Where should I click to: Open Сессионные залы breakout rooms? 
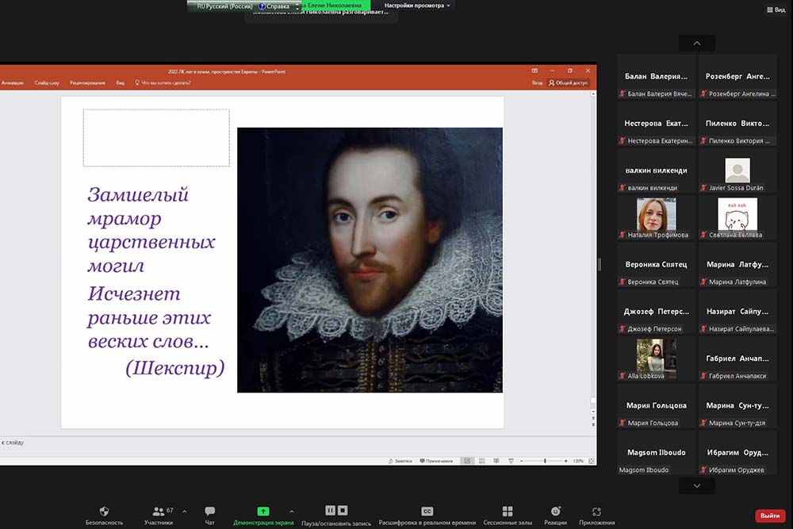point(508,512)
